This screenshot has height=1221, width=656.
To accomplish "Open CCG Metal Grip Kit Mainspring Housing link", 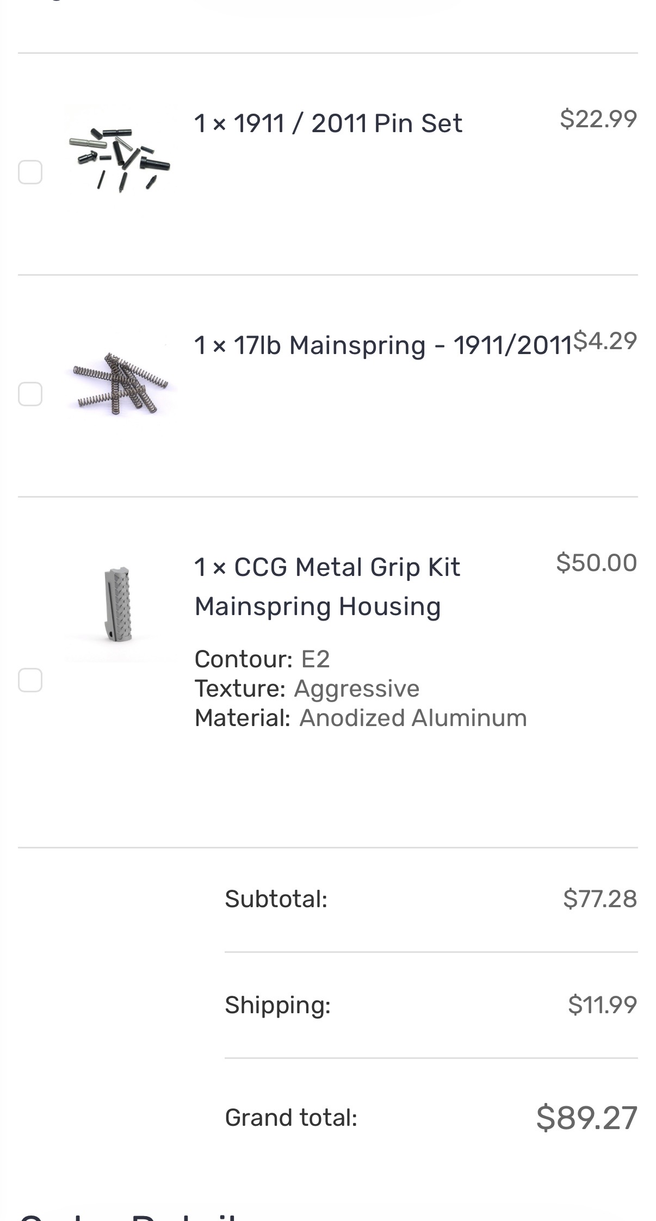I will [x=327, y=586].
